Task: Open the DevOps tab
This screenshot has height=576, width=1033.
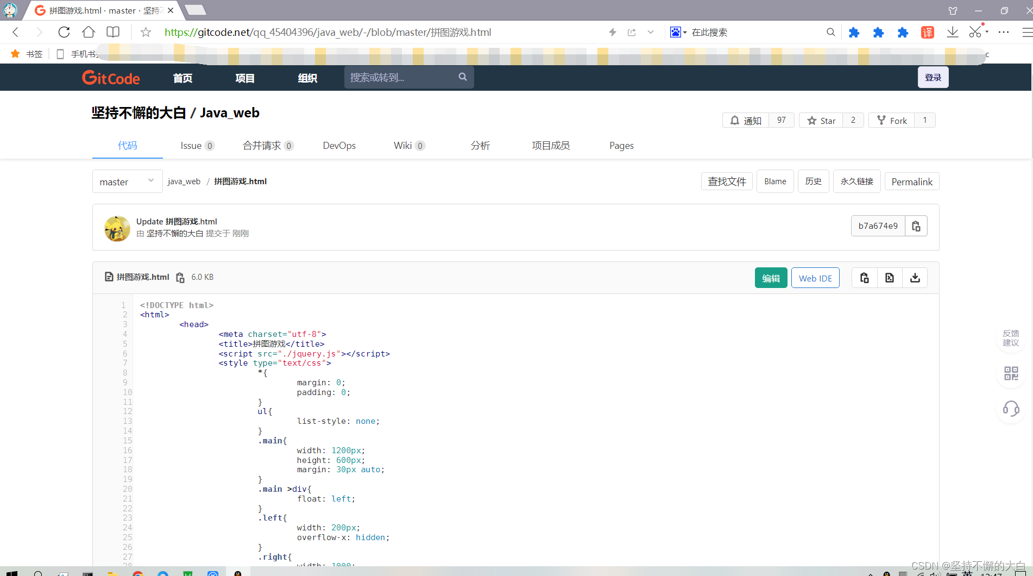Action: [x=339, y=146]
